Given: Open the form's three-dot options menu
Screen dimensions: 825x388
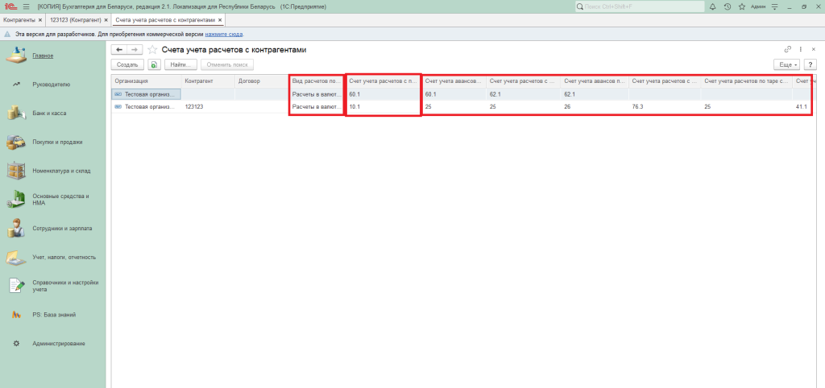Looking at the screenshot, I should click(801, 50).
